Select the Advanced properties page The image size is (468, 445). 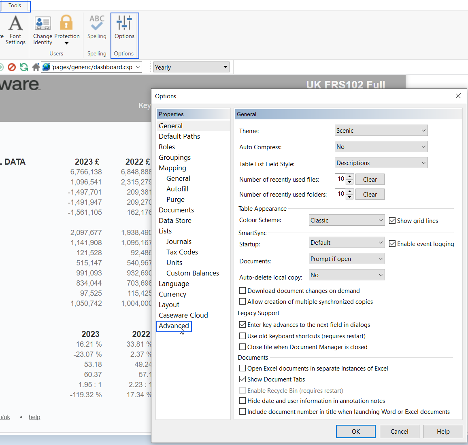tap(174, 326)
